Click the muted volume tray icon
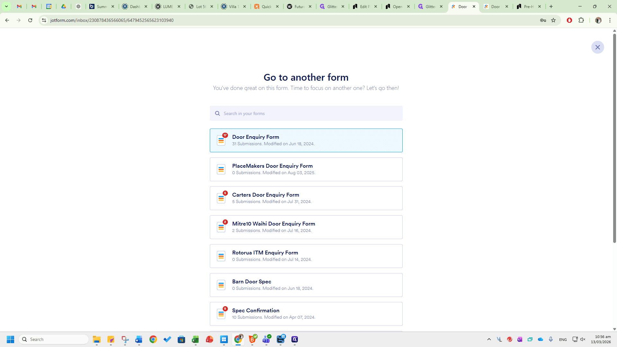This screenshot has width=617, height=347. (583, 339)
